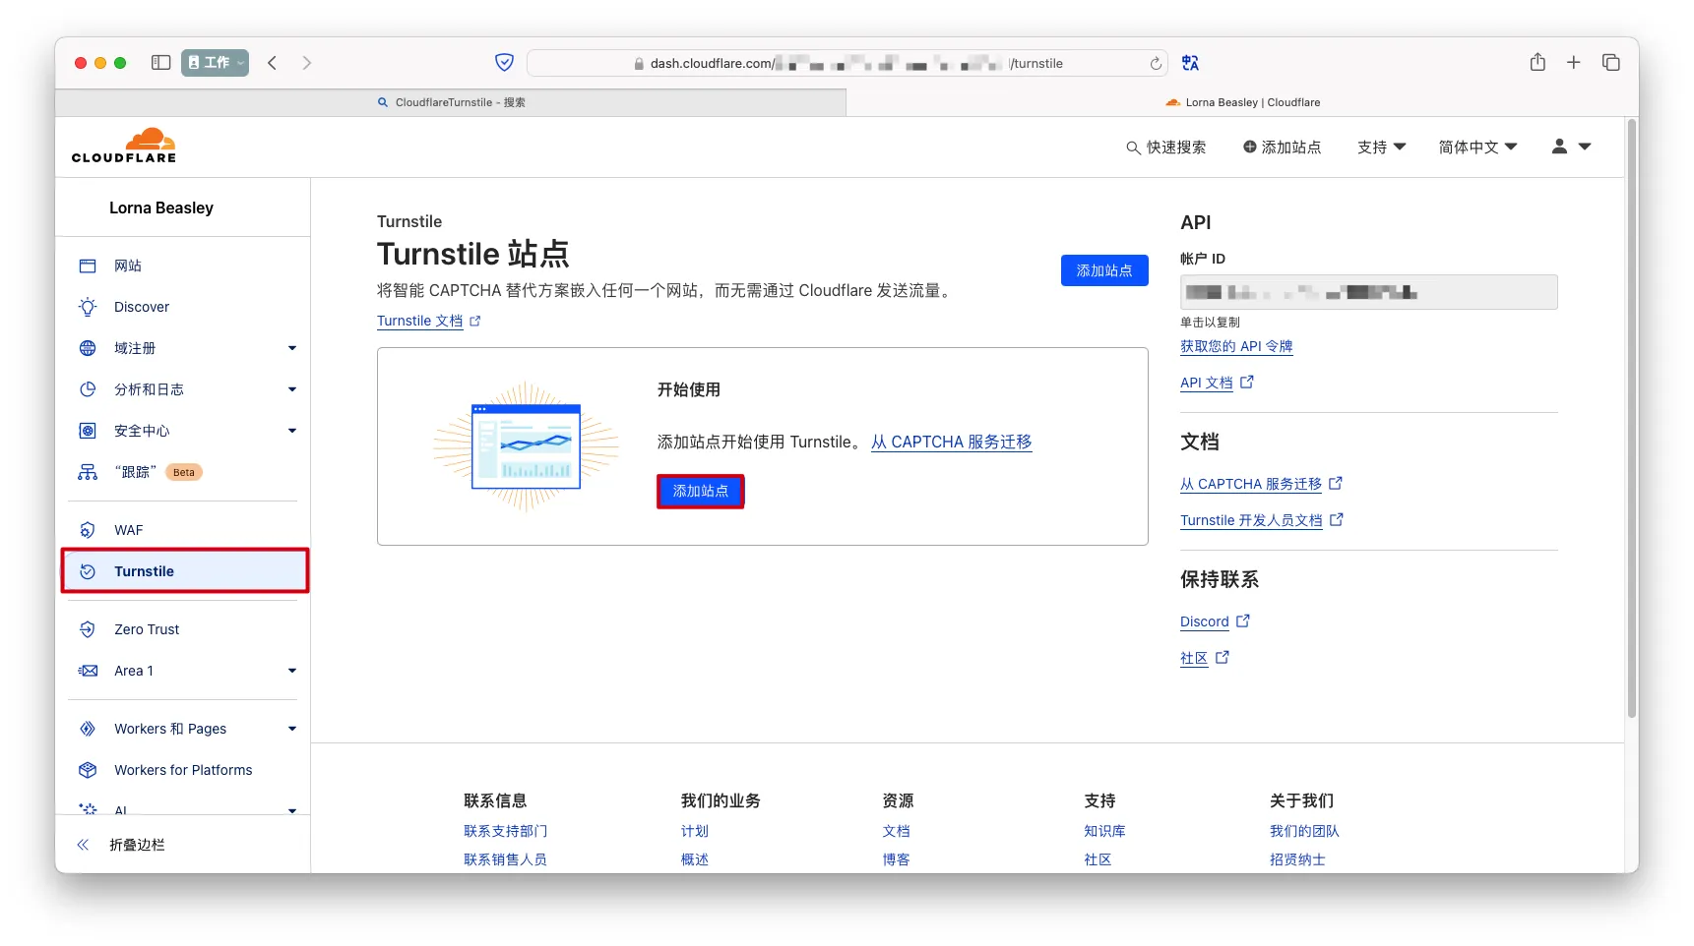1694x946 pixels.
Task: Click the 网站 sidebar icon
Action: tap(88, 266)
